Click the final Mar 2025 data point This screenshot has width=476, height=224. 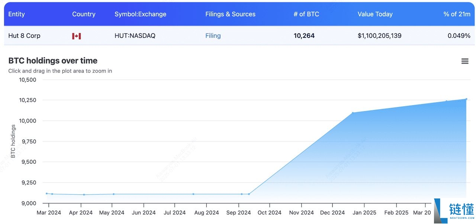coord(467,99)
